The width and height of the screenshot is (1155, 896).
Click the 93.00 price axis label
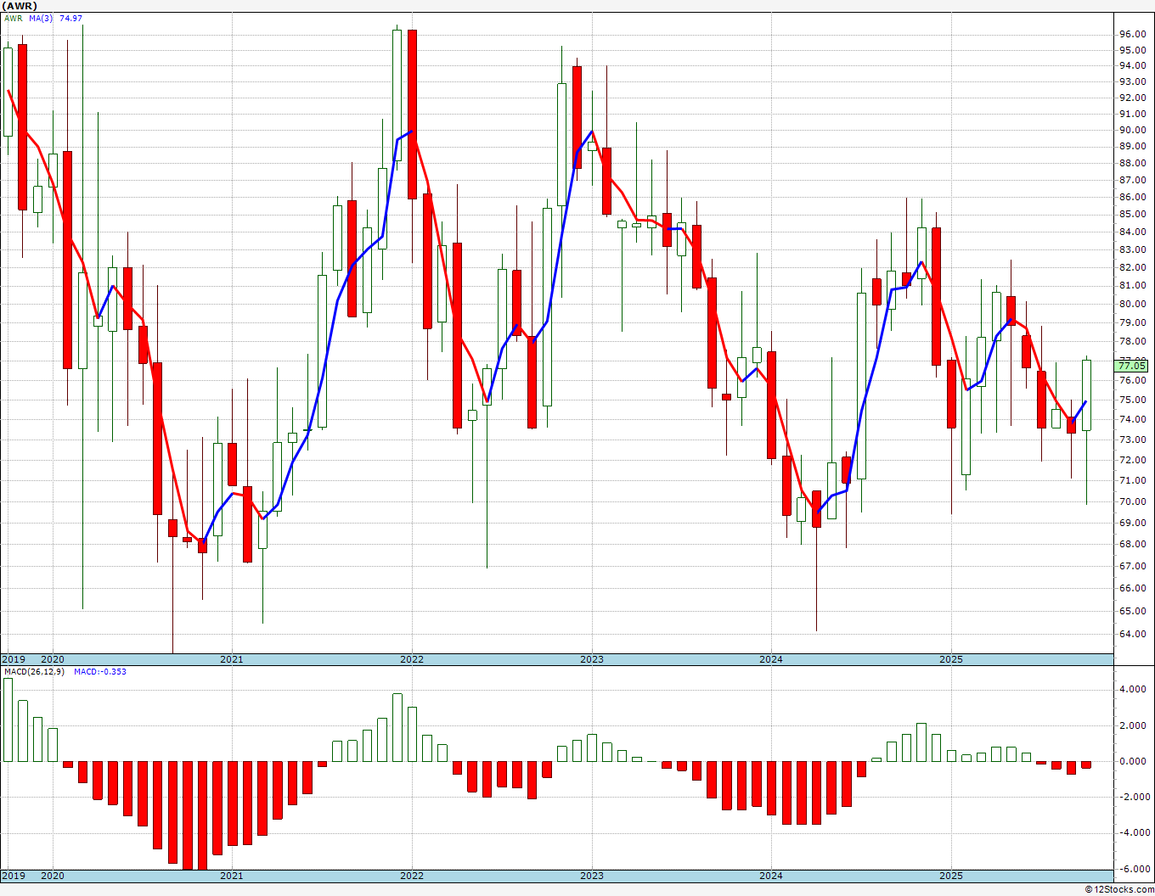tap(1132, 81)
